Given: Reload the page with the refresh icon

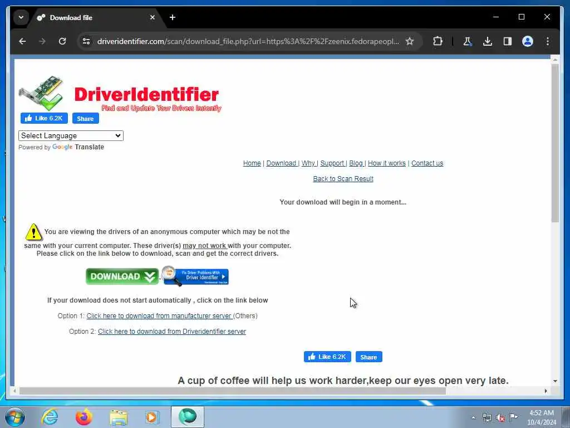Looking at the screenshot, I should coord(62,41).
